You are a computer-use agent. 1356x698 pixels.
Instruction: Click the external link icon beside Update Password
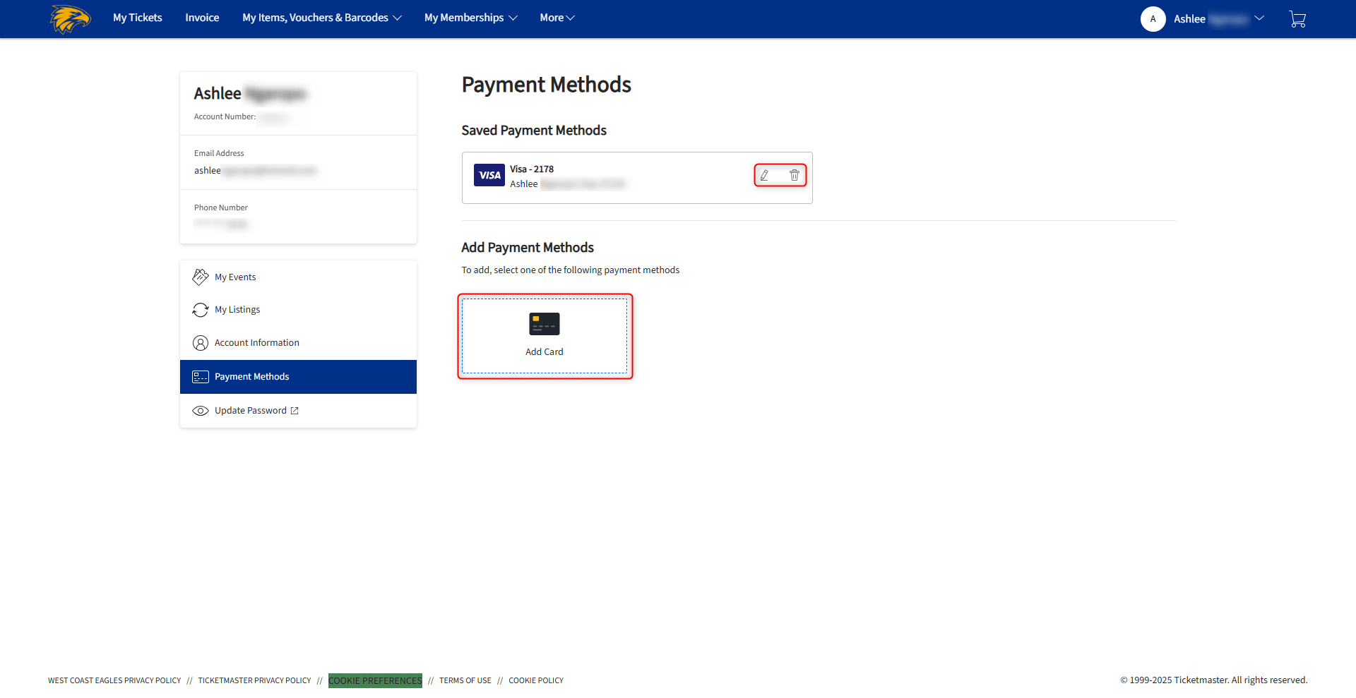coord(295,410)
